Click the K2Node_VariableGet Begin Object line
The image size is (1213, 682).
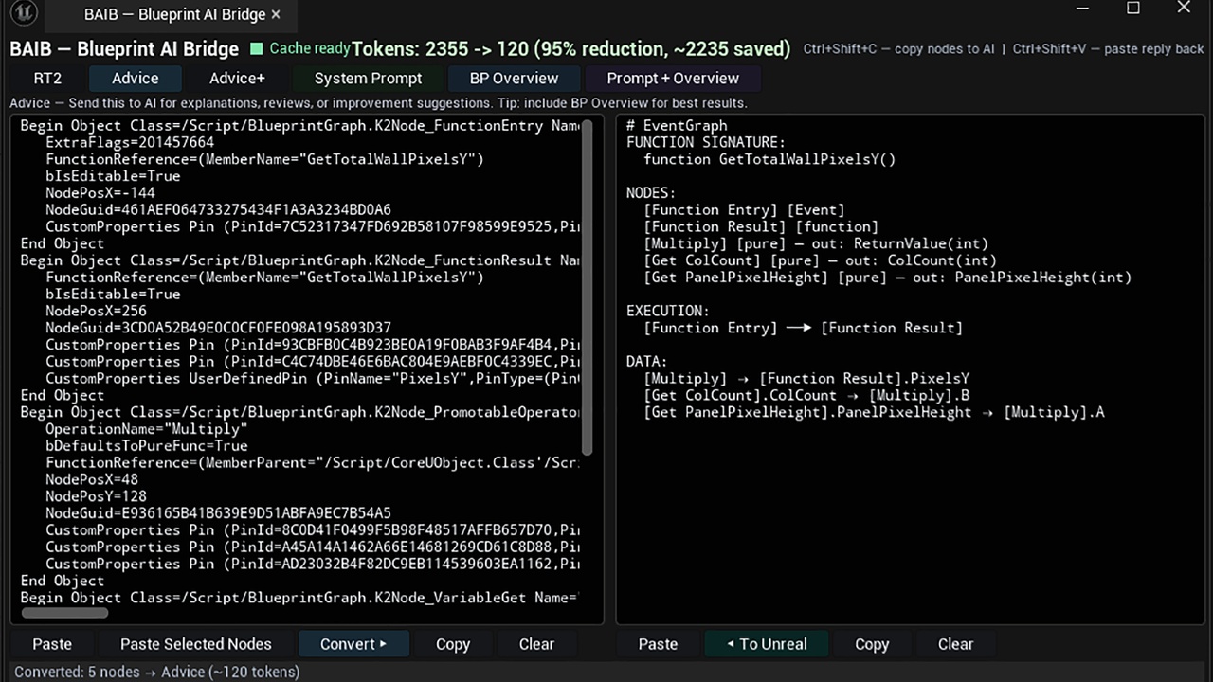299,598
